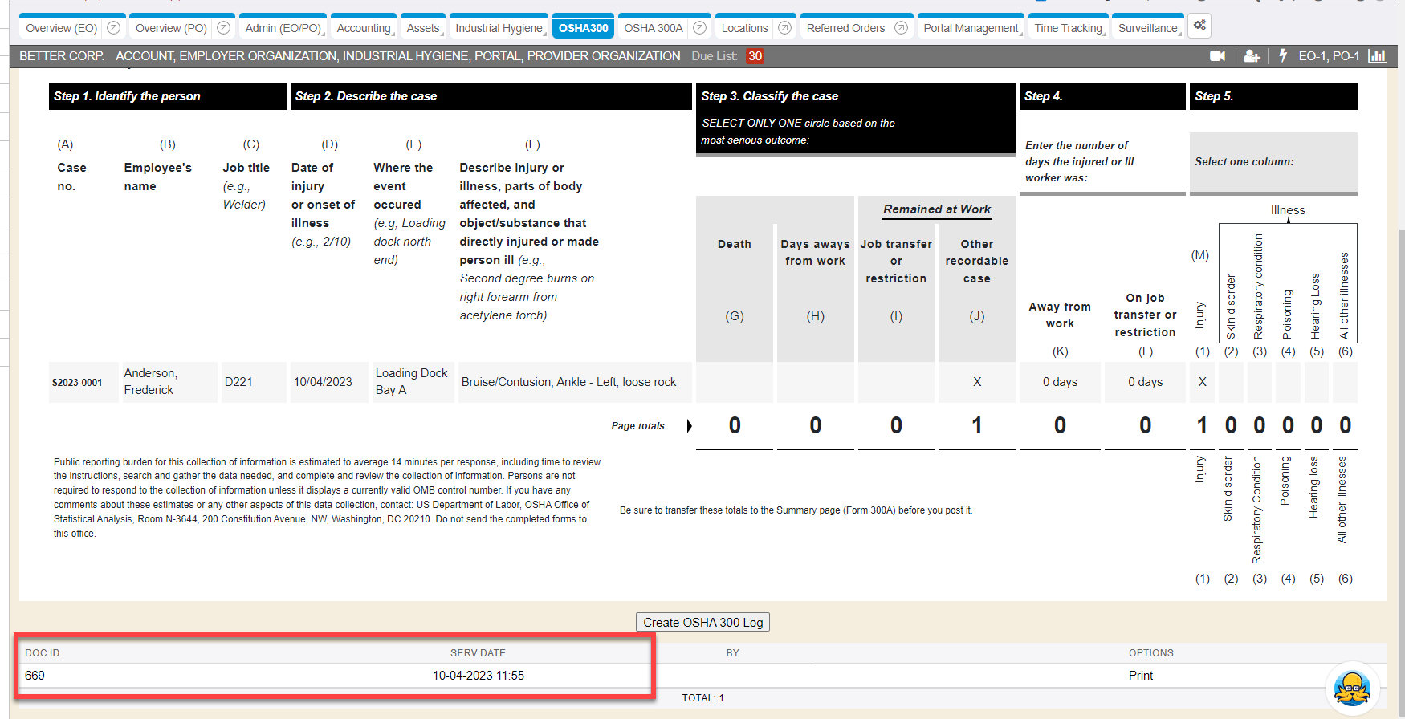Expand the Industrial Hygiene tab dropdown
Image resolution: width=1405 pixels, height=719 pixels.
coord(499,28)
